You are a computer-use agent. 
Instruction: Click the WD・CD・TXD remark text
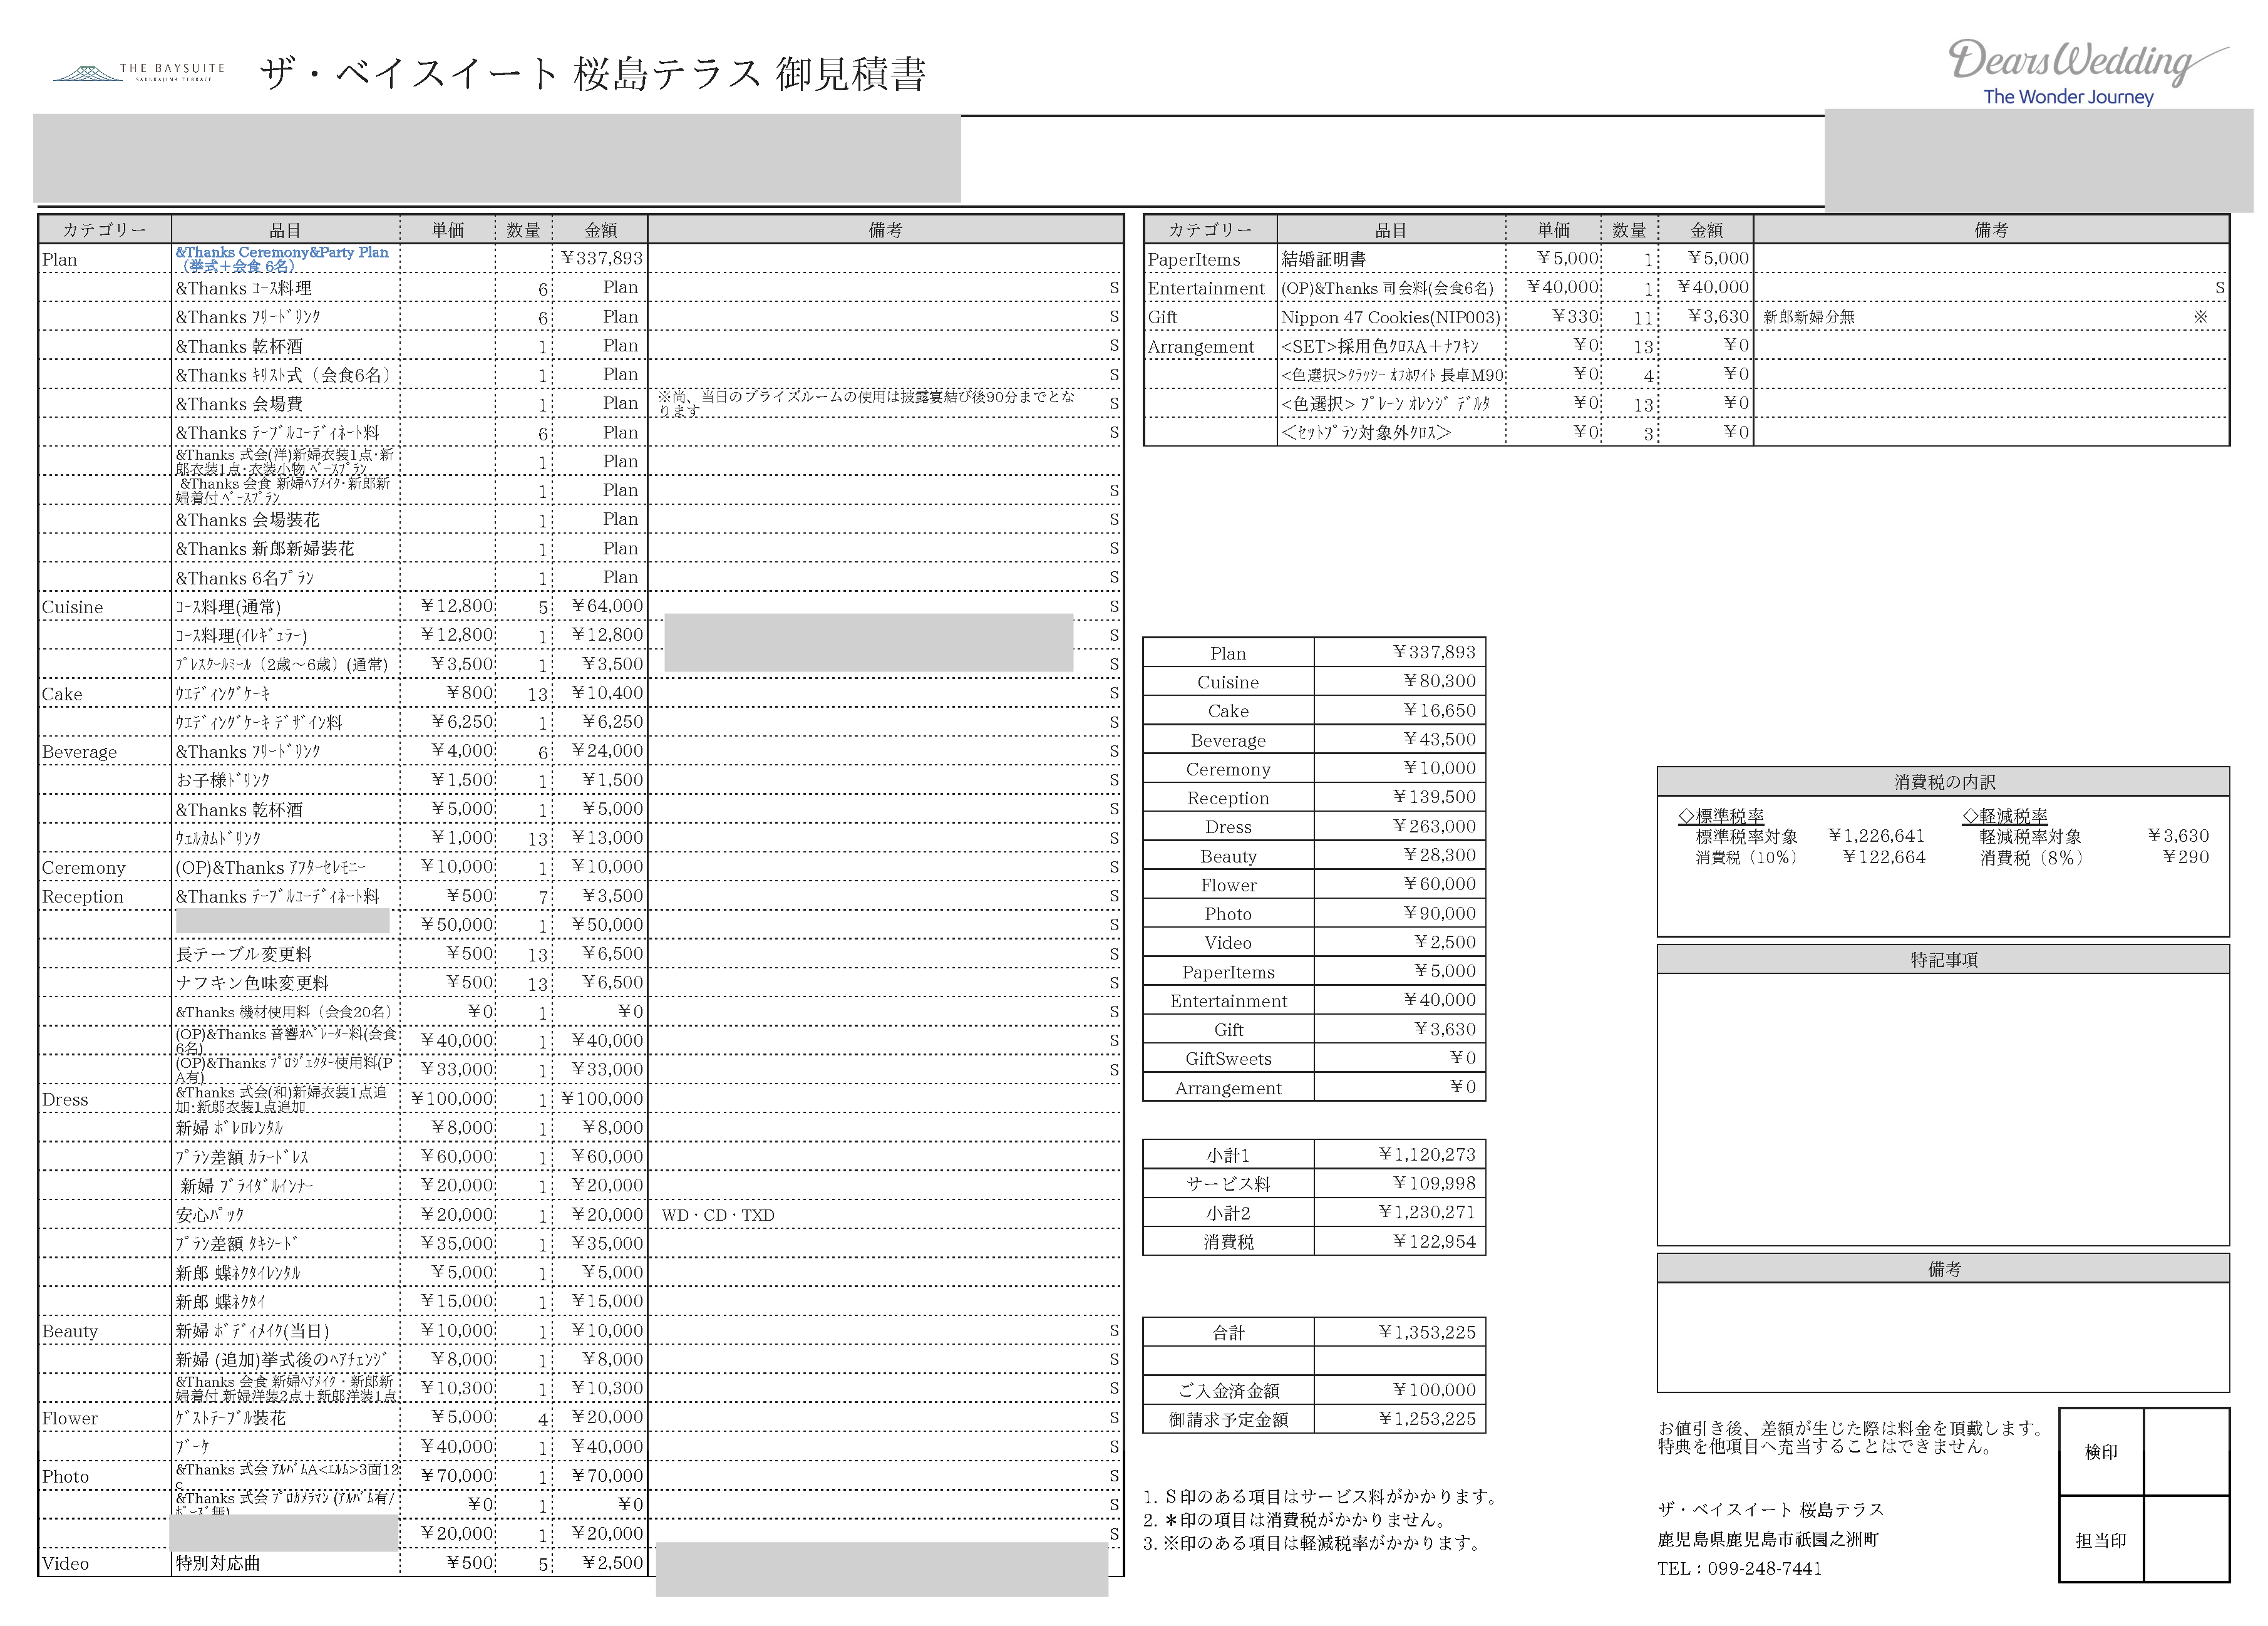coord(717,1215)
